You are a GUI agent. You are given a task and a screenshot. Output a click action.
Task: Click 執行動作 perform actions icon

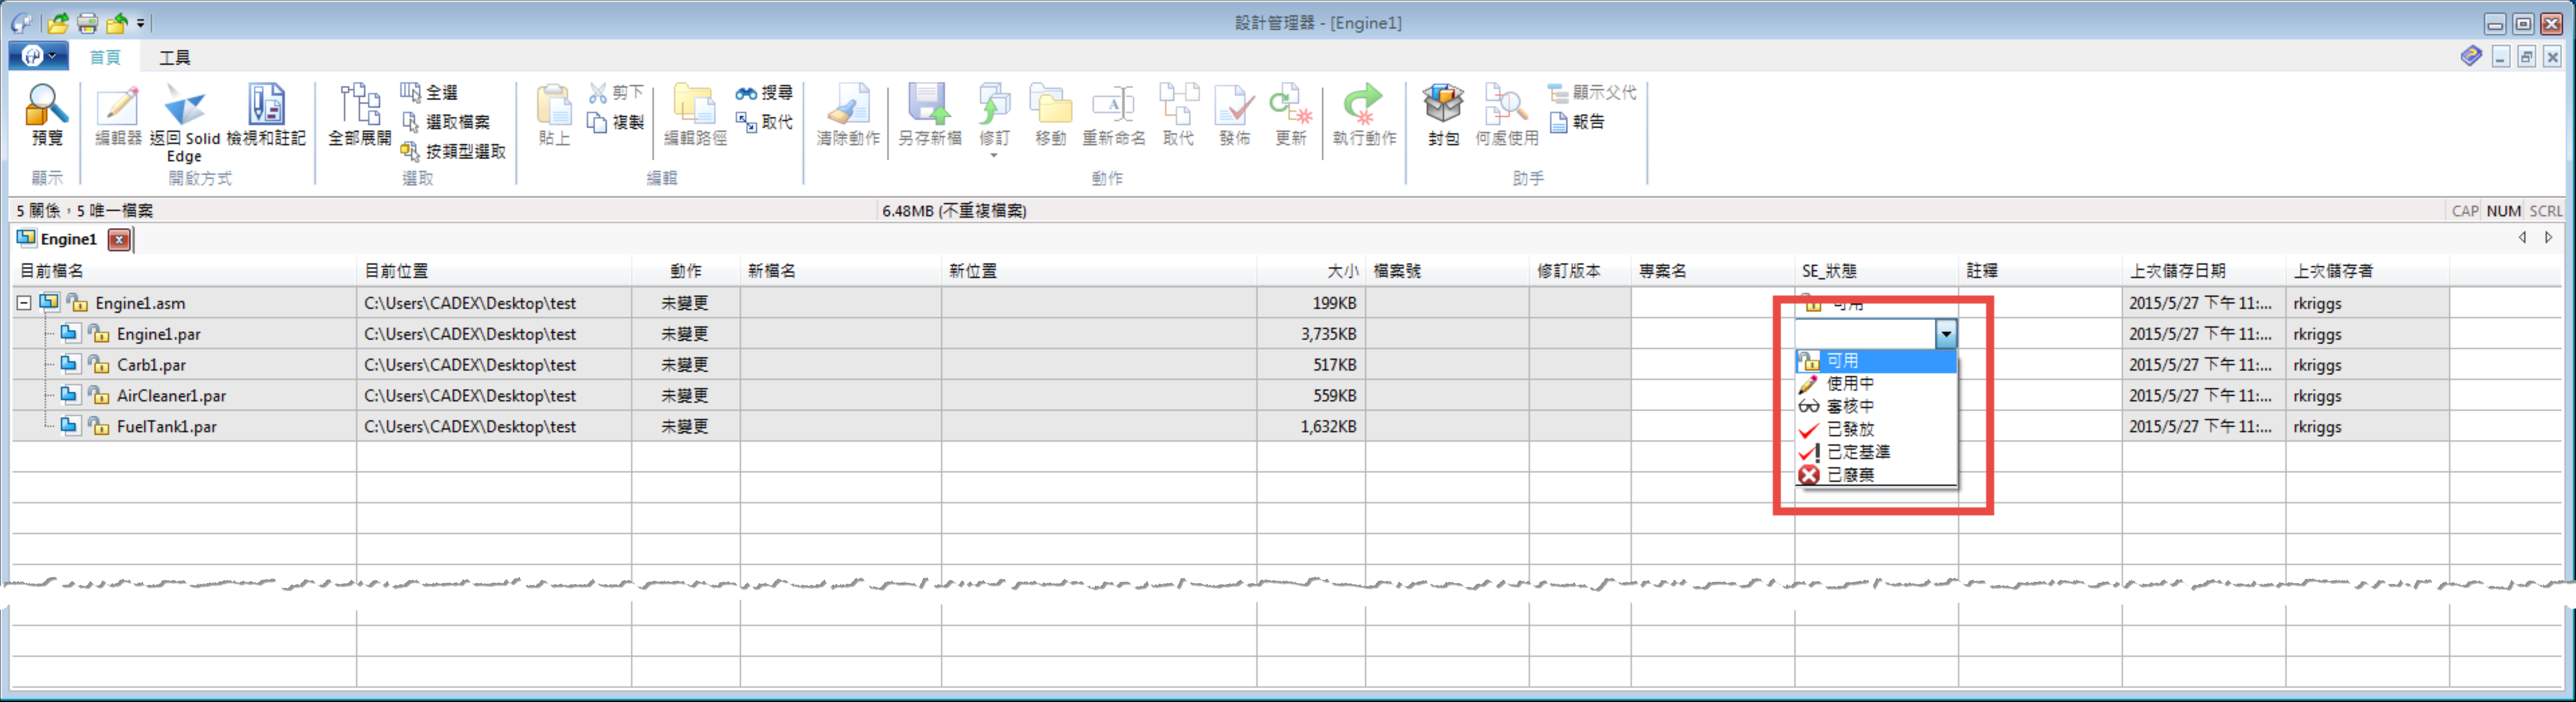pyautogui.click(x=1364, y=104)
